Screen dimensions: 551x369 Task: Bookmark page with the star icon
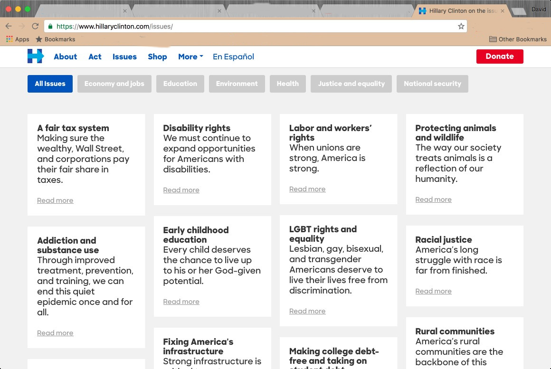click(461, 27)
